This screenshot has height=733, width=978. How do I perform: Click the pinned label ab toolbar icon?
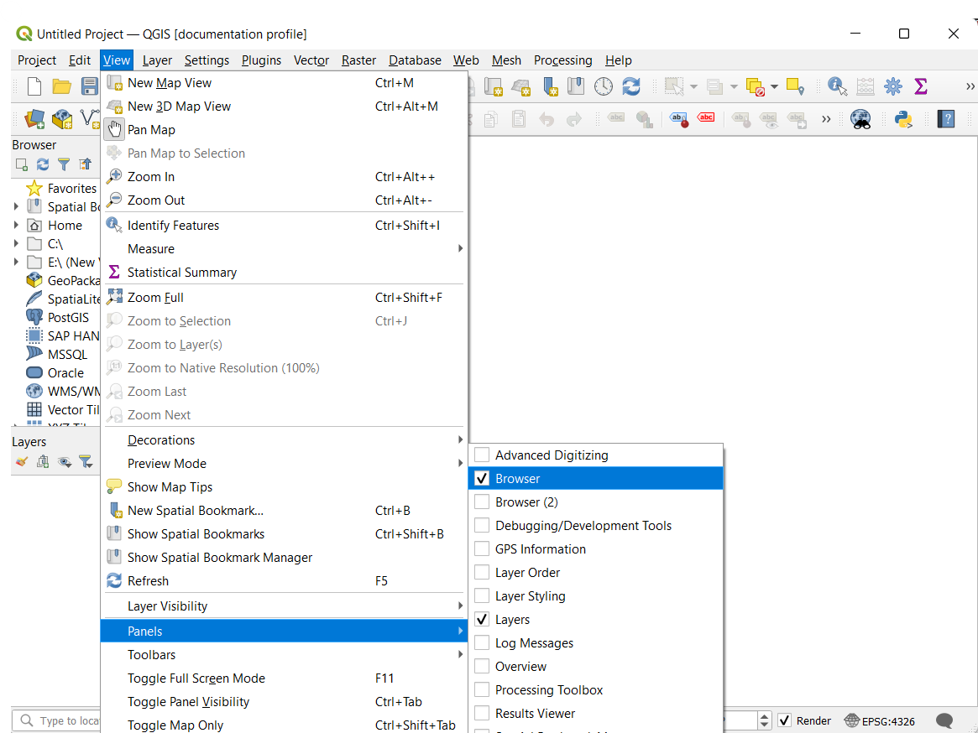[x=678, y=118]
